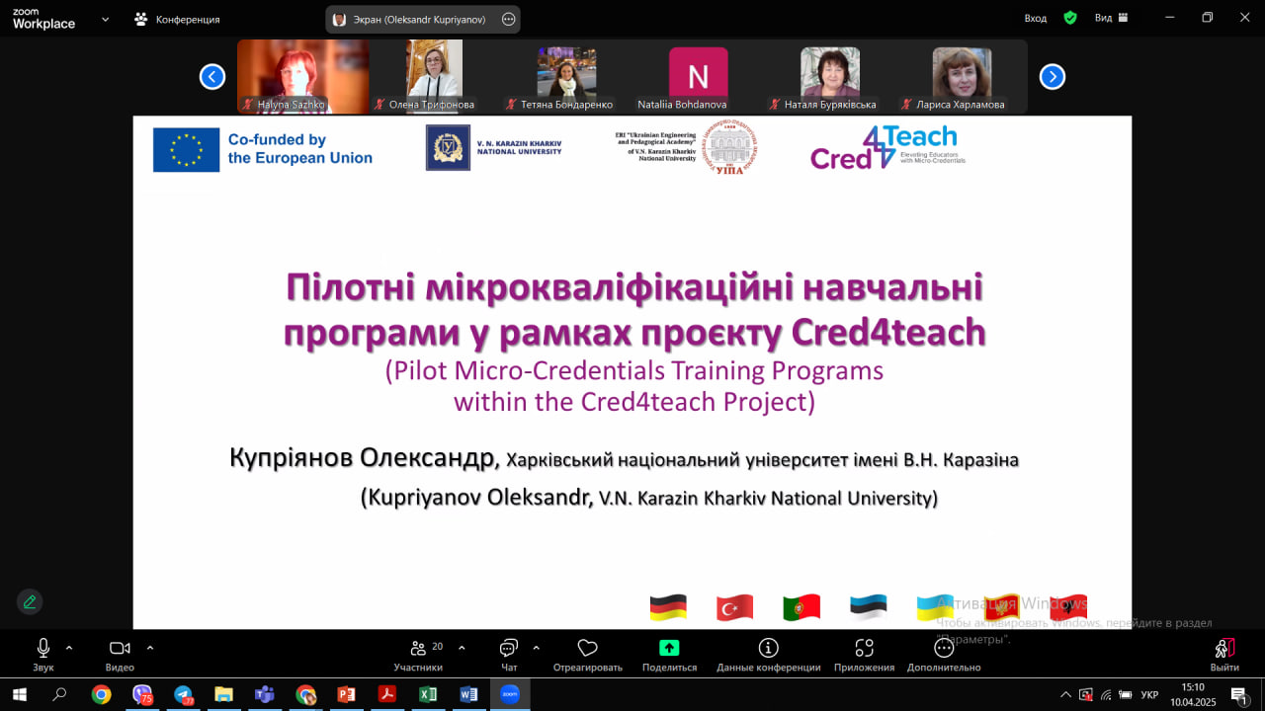Select Лариса Харламова video thumbnail
This screenshot has width=1265, height=711.
(962, 76)
